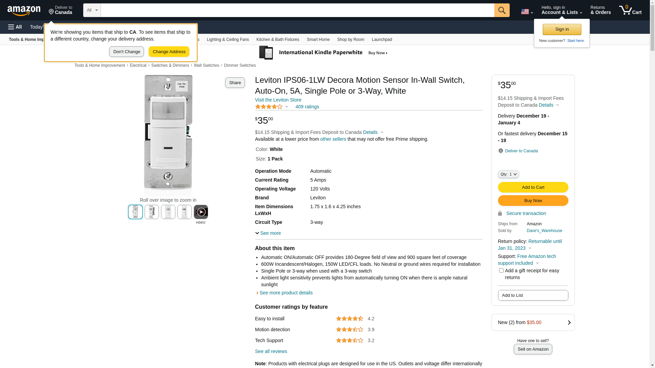The image size is (655, 368).
Task: Open the shopping cart icon
Action: tap(630, 10)
